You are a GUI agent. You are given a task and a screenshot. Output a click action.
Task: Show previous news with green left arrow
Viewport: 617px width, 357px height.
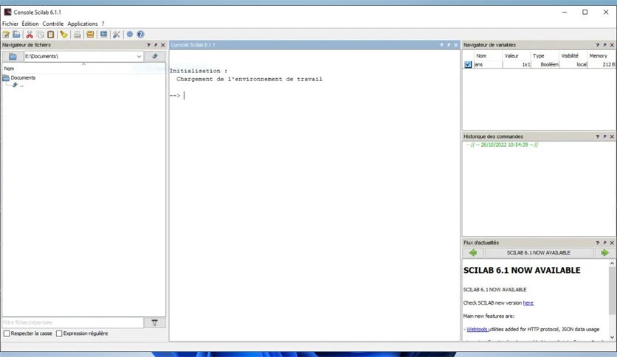point(473,253)
